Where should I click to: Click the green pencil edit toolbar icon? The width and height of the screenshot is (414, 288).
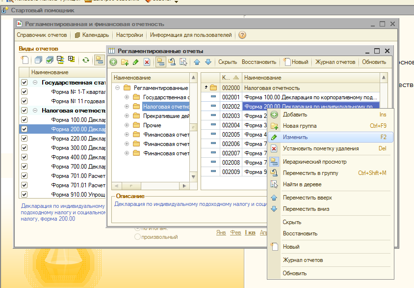pos(136,62)
